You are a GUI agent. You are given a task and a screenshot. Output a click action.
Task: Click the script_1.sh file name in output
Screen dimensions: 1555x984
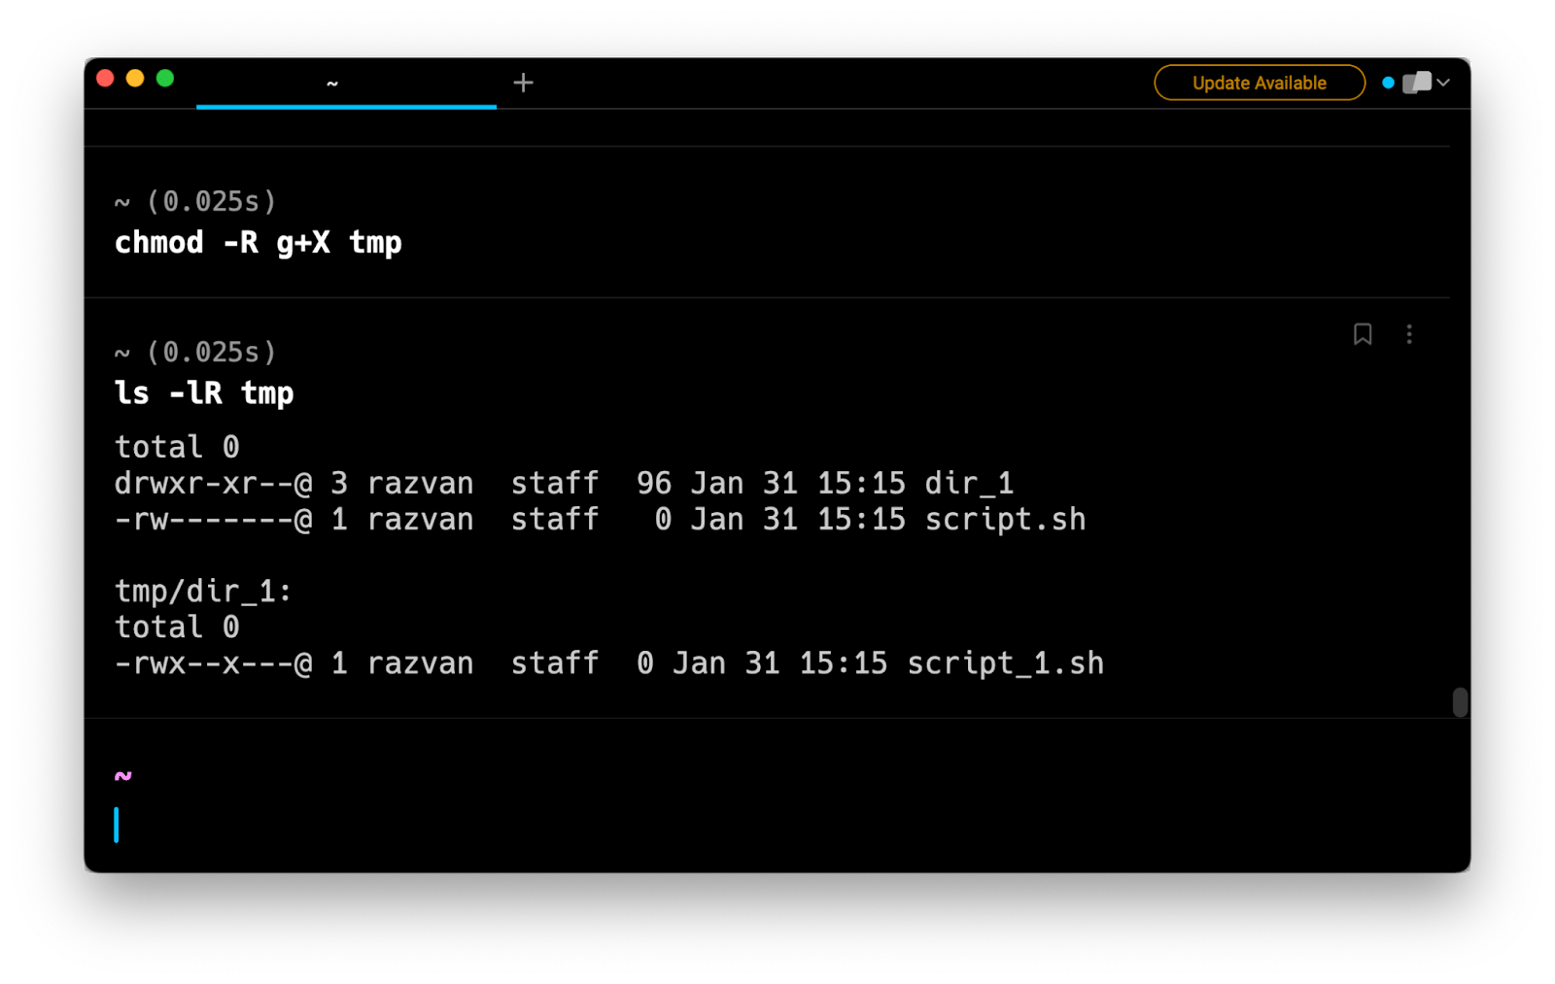tap(1004, 663)
